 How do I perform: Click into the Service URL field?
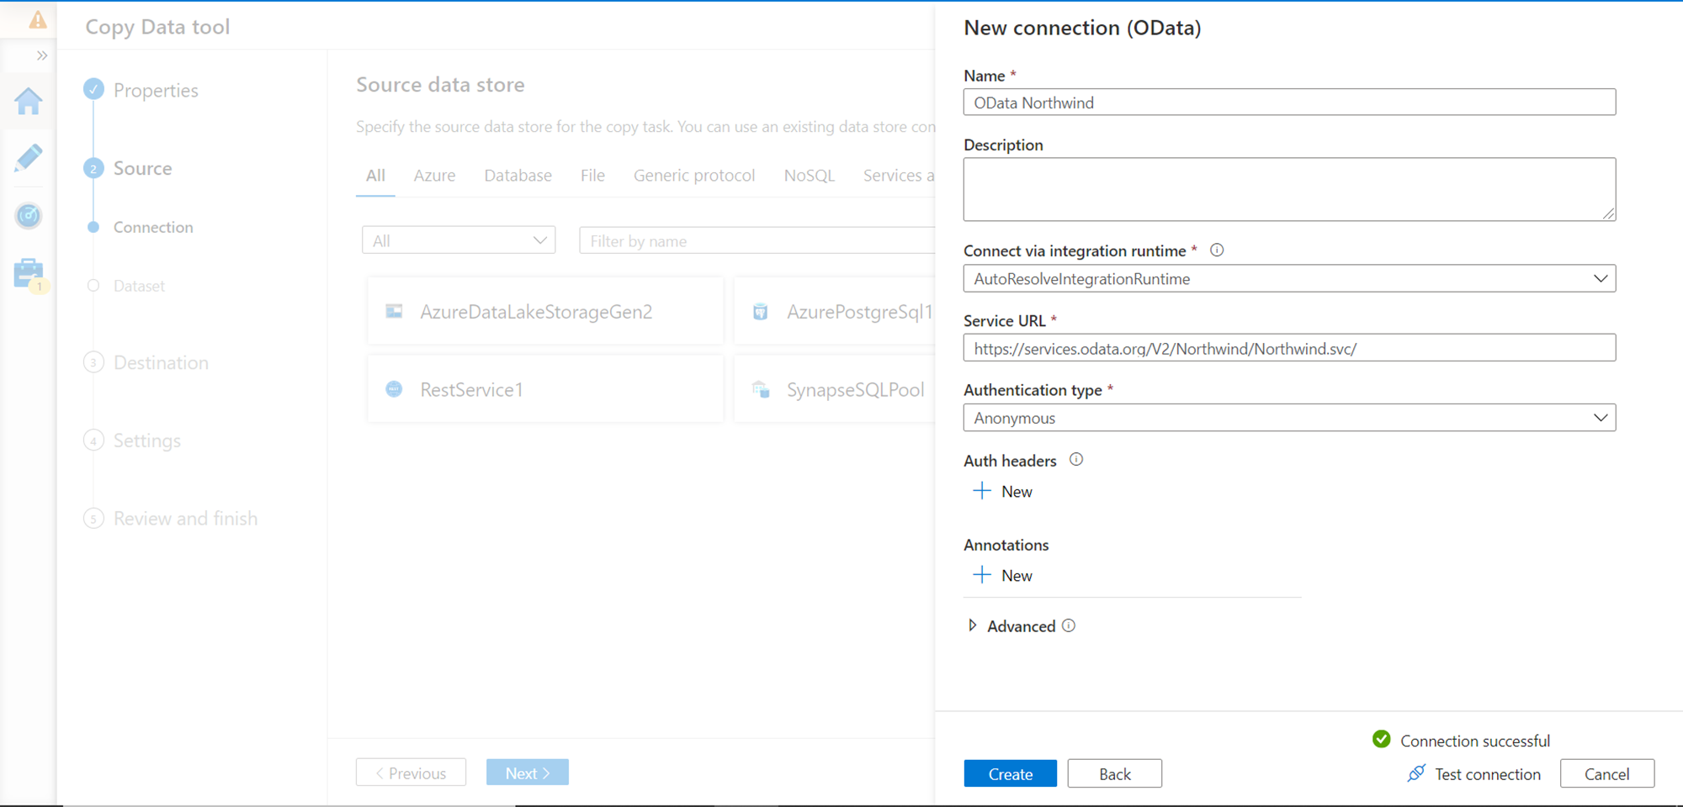pos(1288,349)
